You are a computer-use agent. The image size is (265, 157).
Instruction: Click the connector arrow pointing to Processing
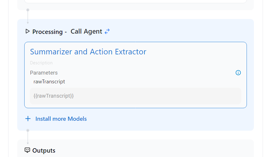point(28,22)
